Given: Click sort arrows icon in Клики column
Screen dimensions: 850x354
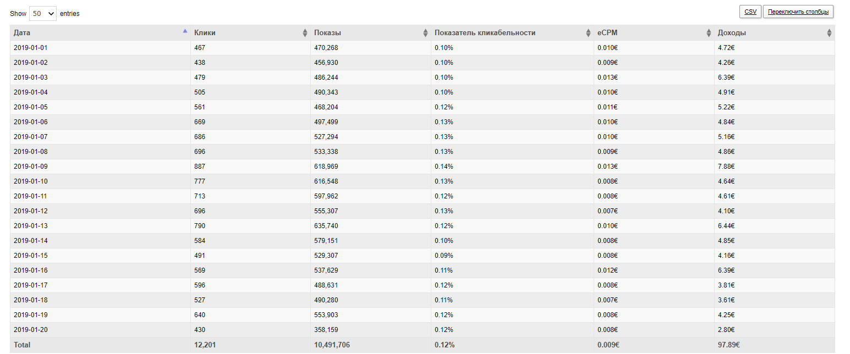Looking at the screenshot, I should click(x=305, y=33).
